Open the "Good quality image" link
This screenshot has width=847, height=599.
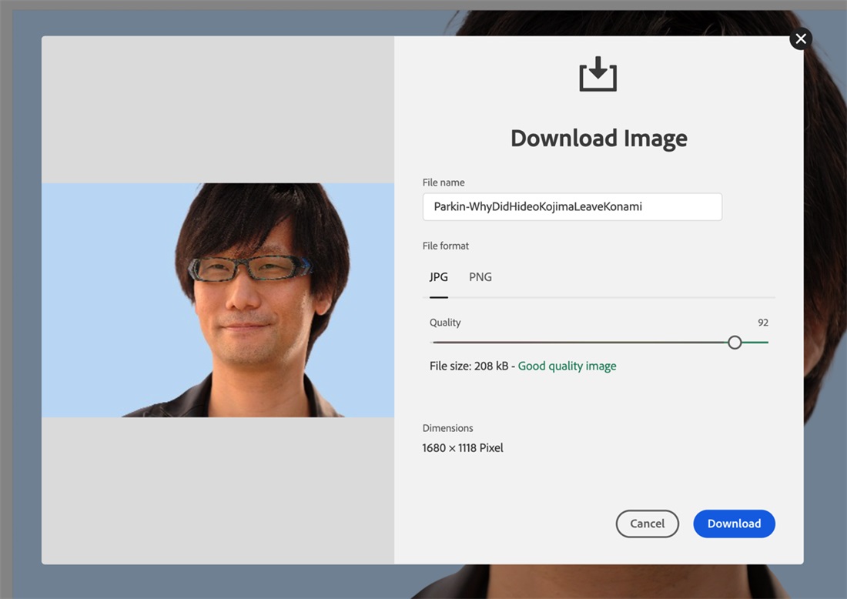point(567,366)
